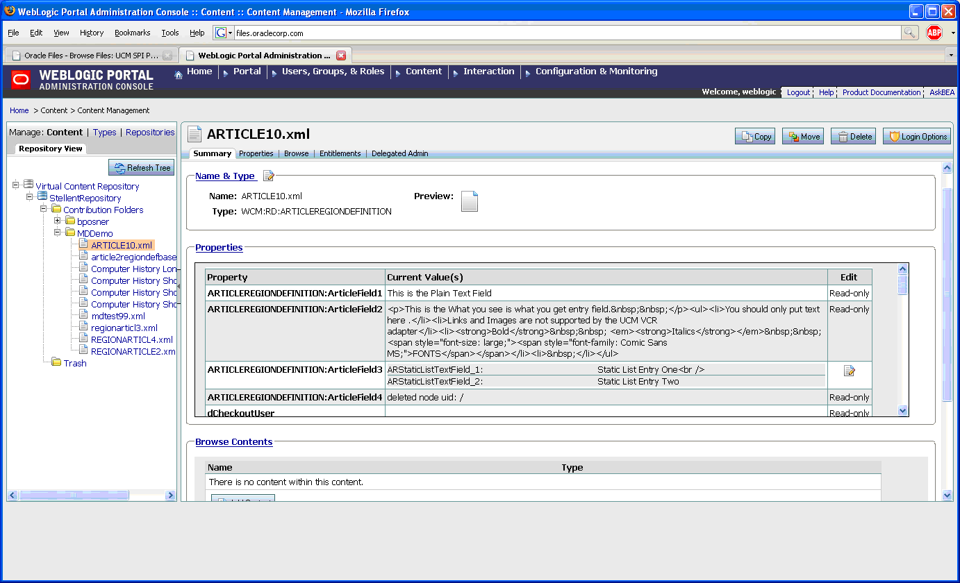Collapse the Virtual Content Repository node
Viewport: 960px width, 583px height.
[x=15, y=186]
